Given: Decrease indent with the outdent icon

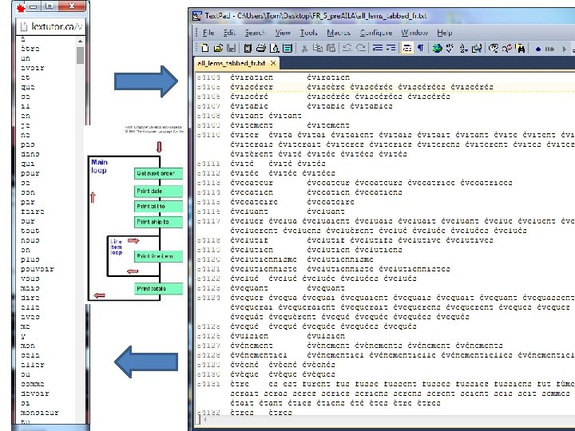Looking at the screenshot, I should (377, 48).
